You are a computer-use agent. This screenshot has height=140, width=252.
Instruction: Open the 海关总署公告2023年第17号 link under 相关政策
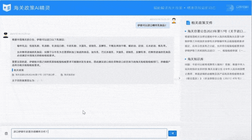(x=36, y=75)
